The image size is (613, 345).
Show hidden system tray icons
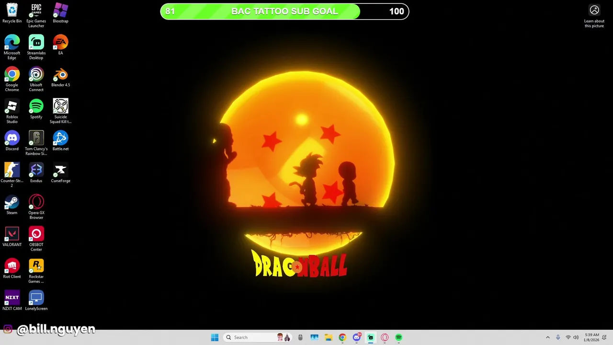[548, 337]
